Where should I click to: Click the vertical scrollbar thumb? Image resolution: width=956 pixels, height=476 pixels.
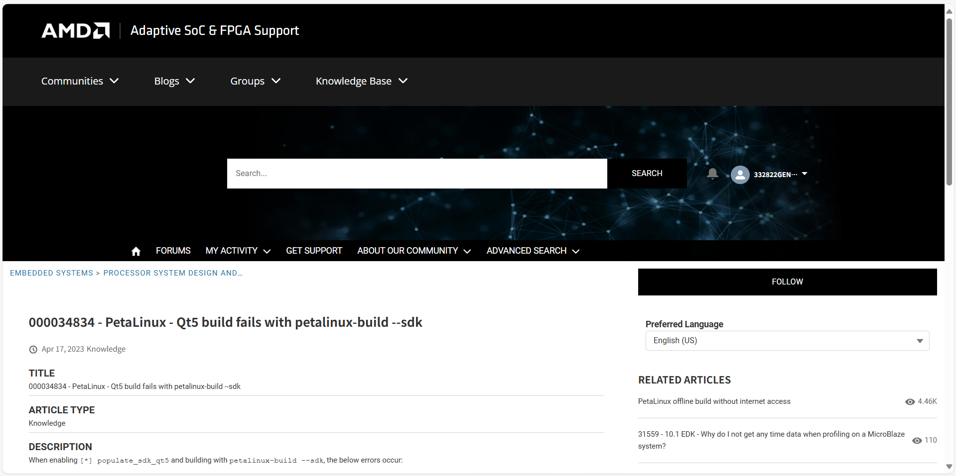[950, 102]
